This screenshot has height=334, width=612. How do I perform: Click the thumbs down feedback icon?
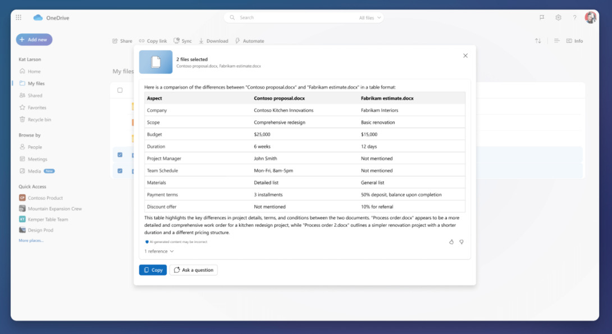tap(462, 242)
